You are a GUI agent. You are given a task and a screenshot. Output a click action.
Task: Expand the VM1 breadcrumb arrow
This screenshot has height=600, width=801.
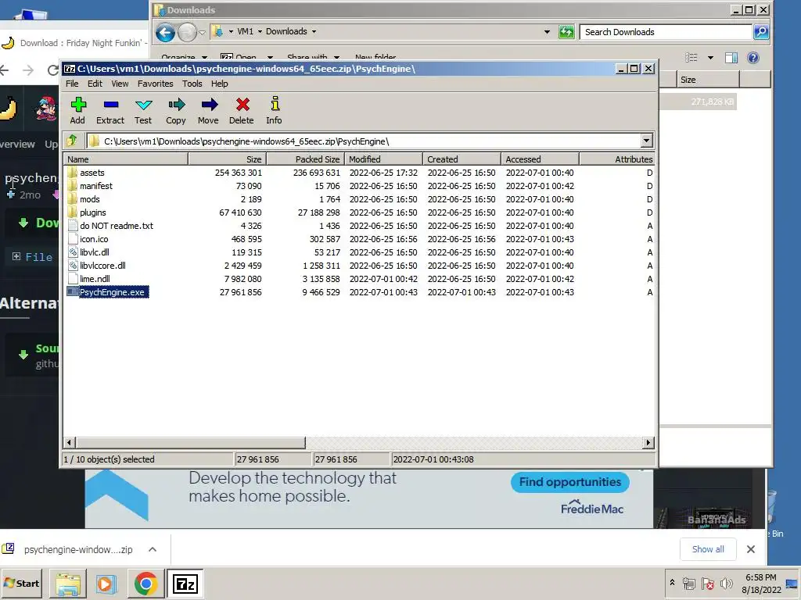point(260,31)
